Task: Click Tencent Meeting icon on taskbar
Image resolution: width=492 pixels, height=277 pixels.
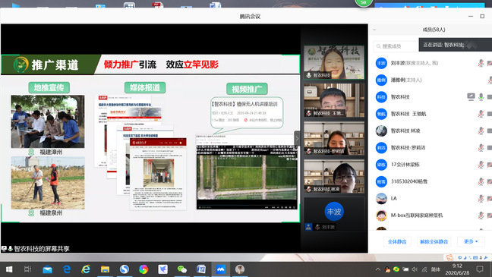Action: [220, 269]
